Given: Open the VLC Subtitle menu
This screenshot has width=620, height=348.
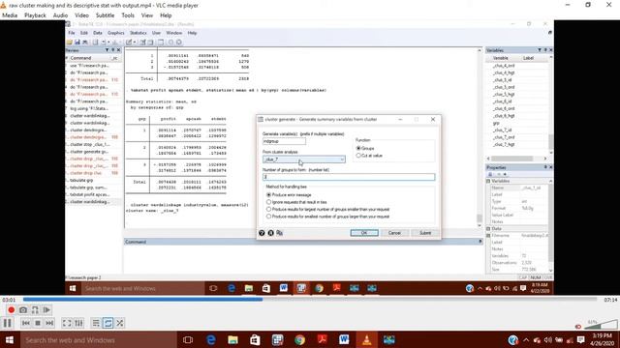Looking at the screenshot, I should [x=106, y=15].
